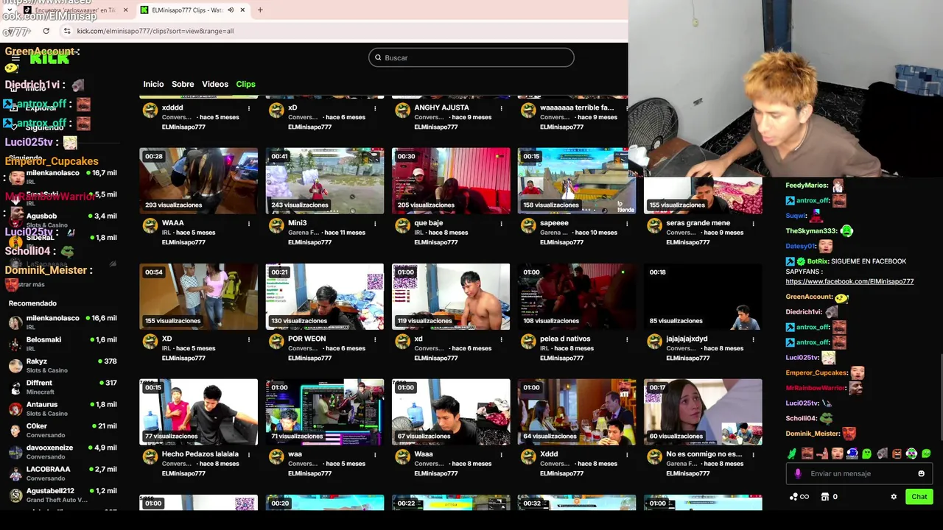The image size is (943, 530).
Task: Open options menu for the 'xdddd' clip
Action: 249,108
